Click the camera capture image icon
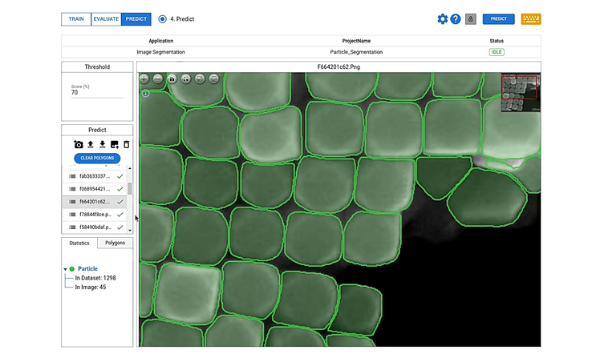596x354 pixels. click(79, 144)
